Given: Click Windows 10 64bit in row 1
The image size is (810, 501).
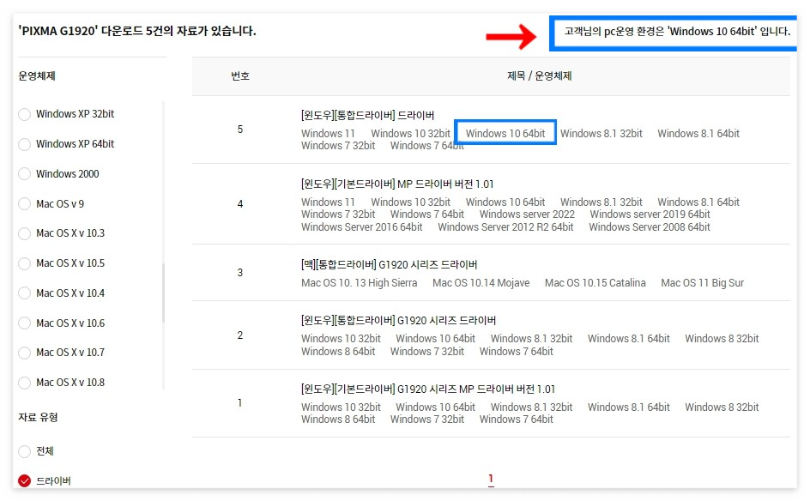Looking at the screenshot, I should click(x=436, y=407).
